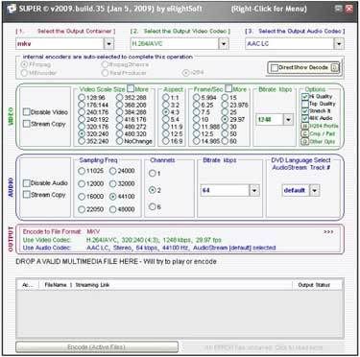The height and width of the screenshot is (357, 360).
Task: Close the SUPER window
Action: (x=348, y=9)
